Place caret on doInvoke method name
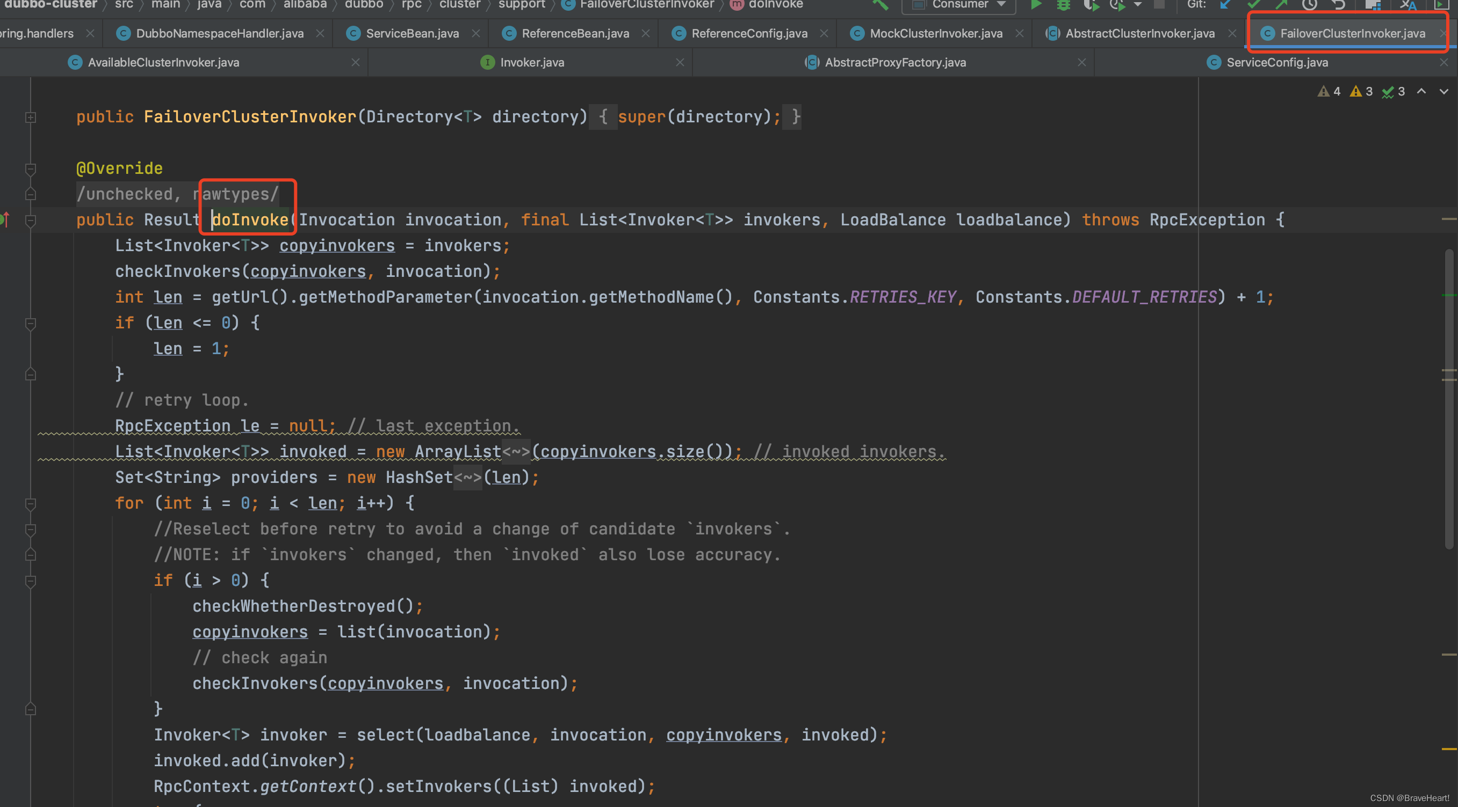1458x807 pixels. coord(250,220)
